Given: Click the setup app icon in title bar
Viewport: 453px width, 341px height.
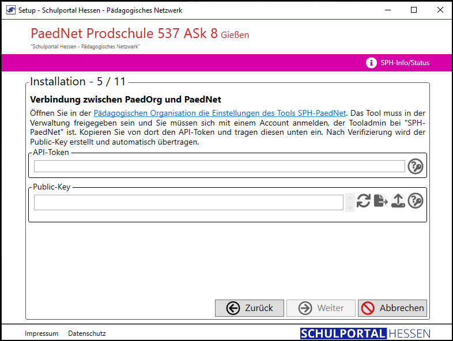Looking at the screenshot, I should click(11, 10).
